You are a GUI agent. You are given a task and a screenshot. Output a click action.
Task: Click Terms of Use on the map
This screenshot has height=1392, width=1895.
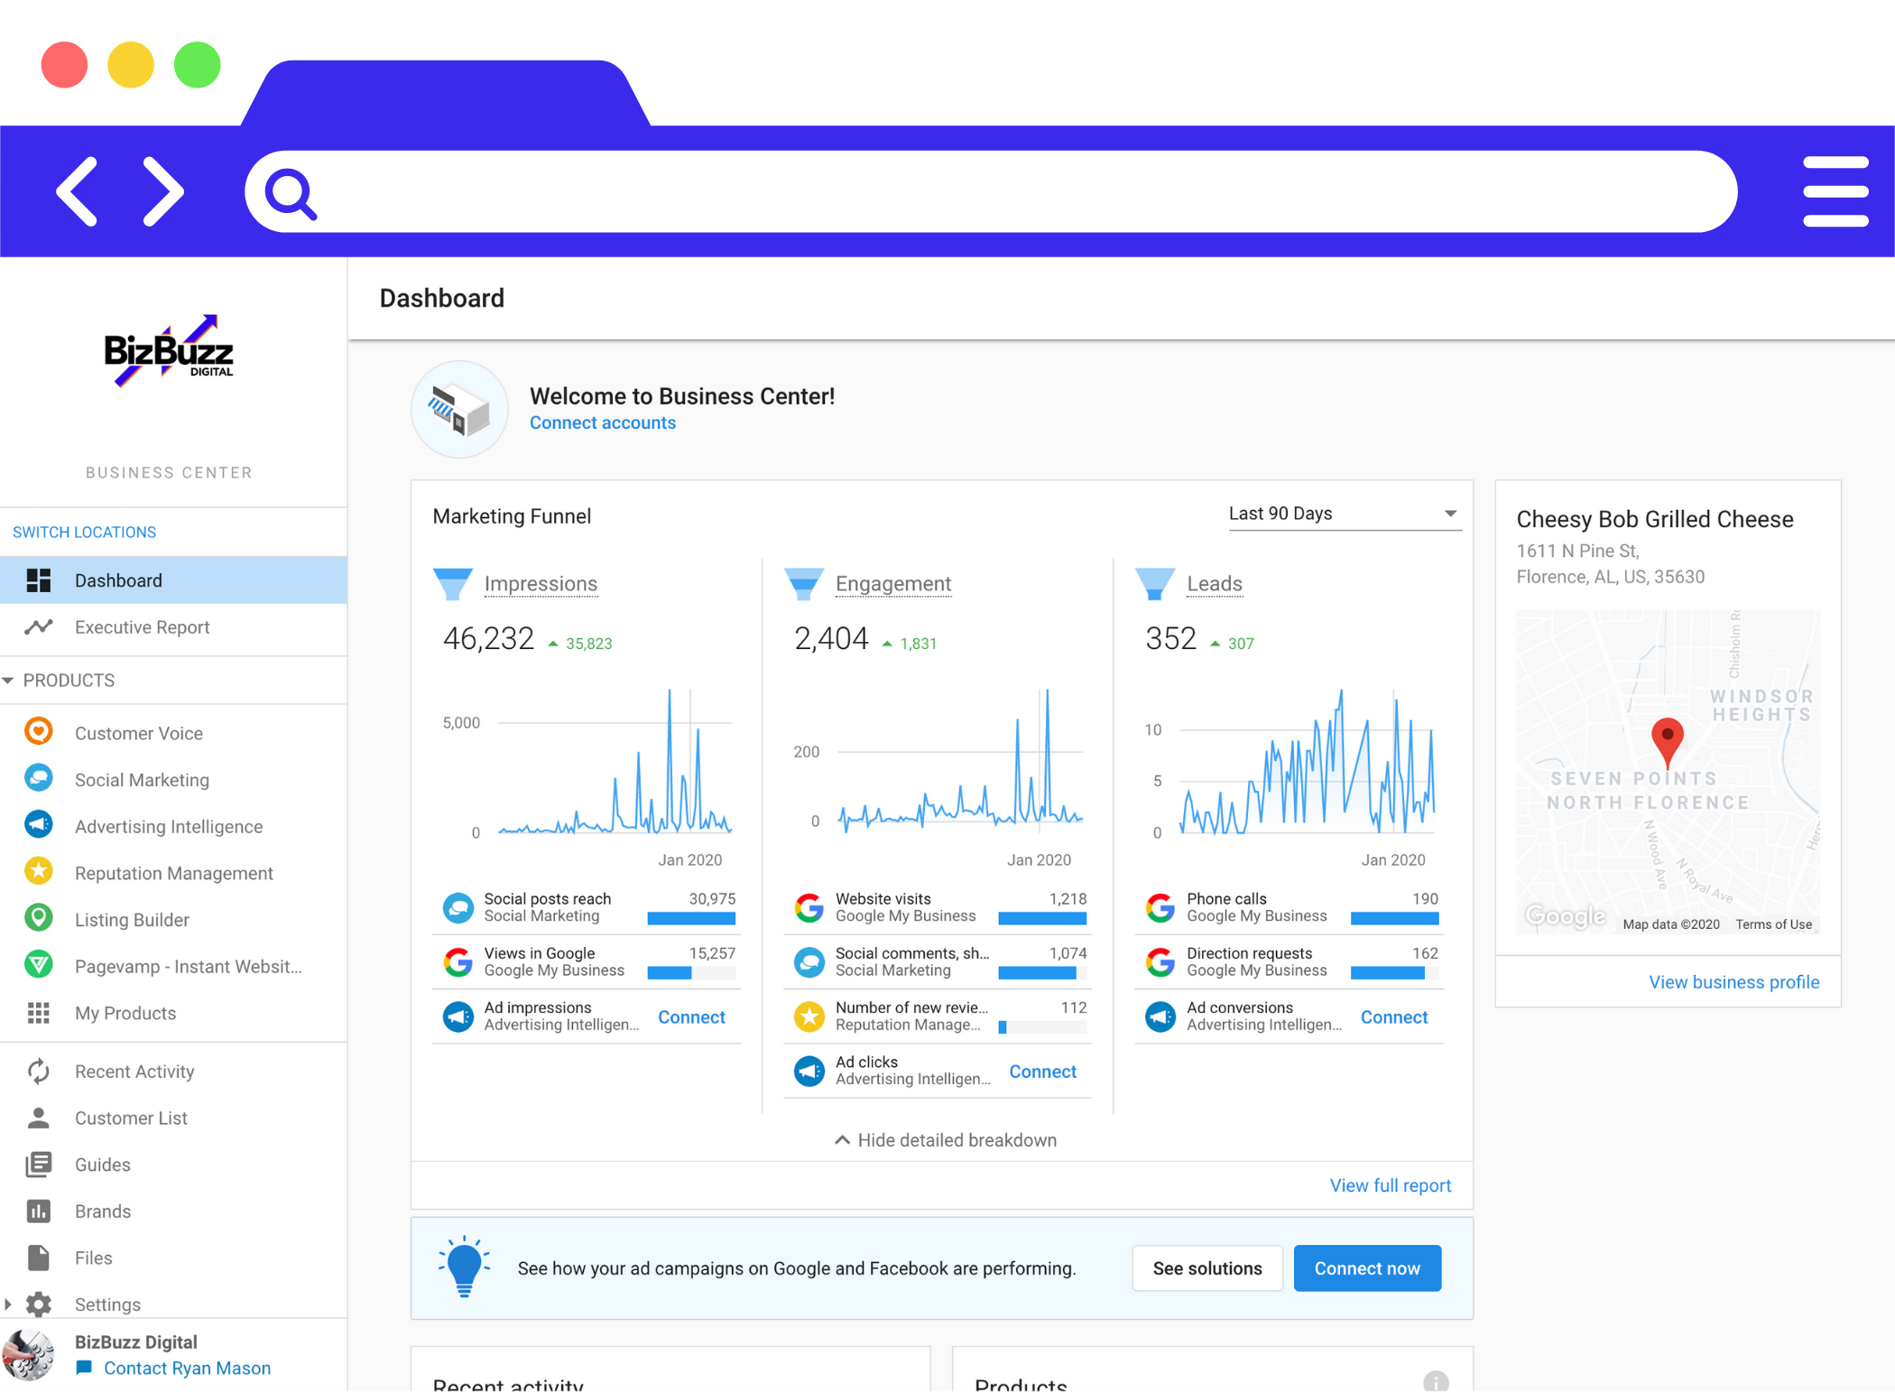point(1773,924)
